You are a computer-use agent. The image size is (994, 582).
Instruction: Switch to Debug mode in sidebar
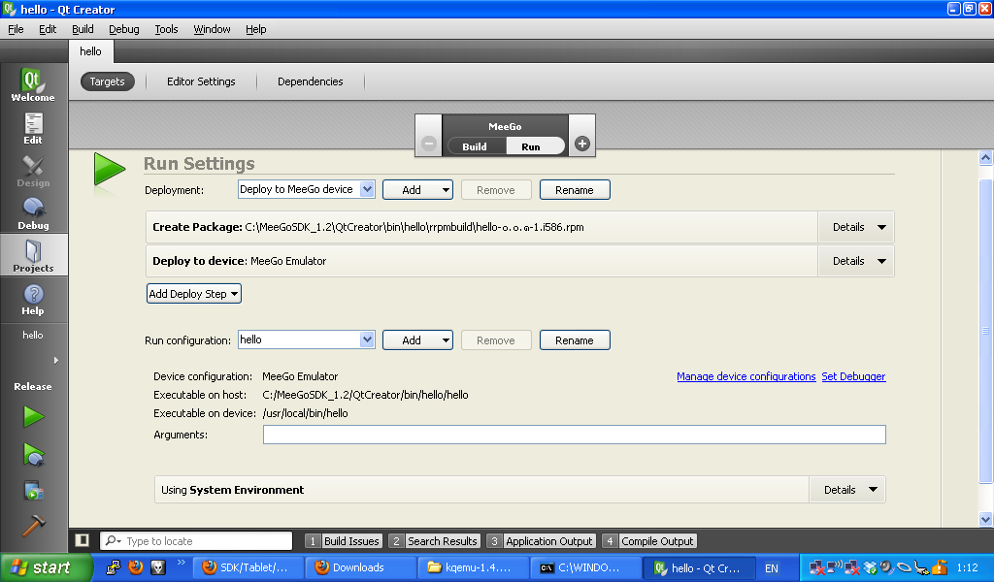[33, 213]
